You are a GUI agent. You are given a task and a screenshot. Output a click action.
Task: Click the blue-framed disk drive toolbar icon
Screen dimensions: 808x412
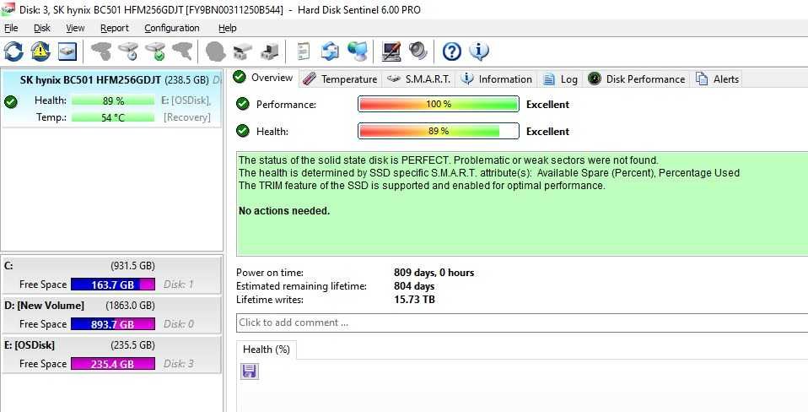click(x=67, y=51)
